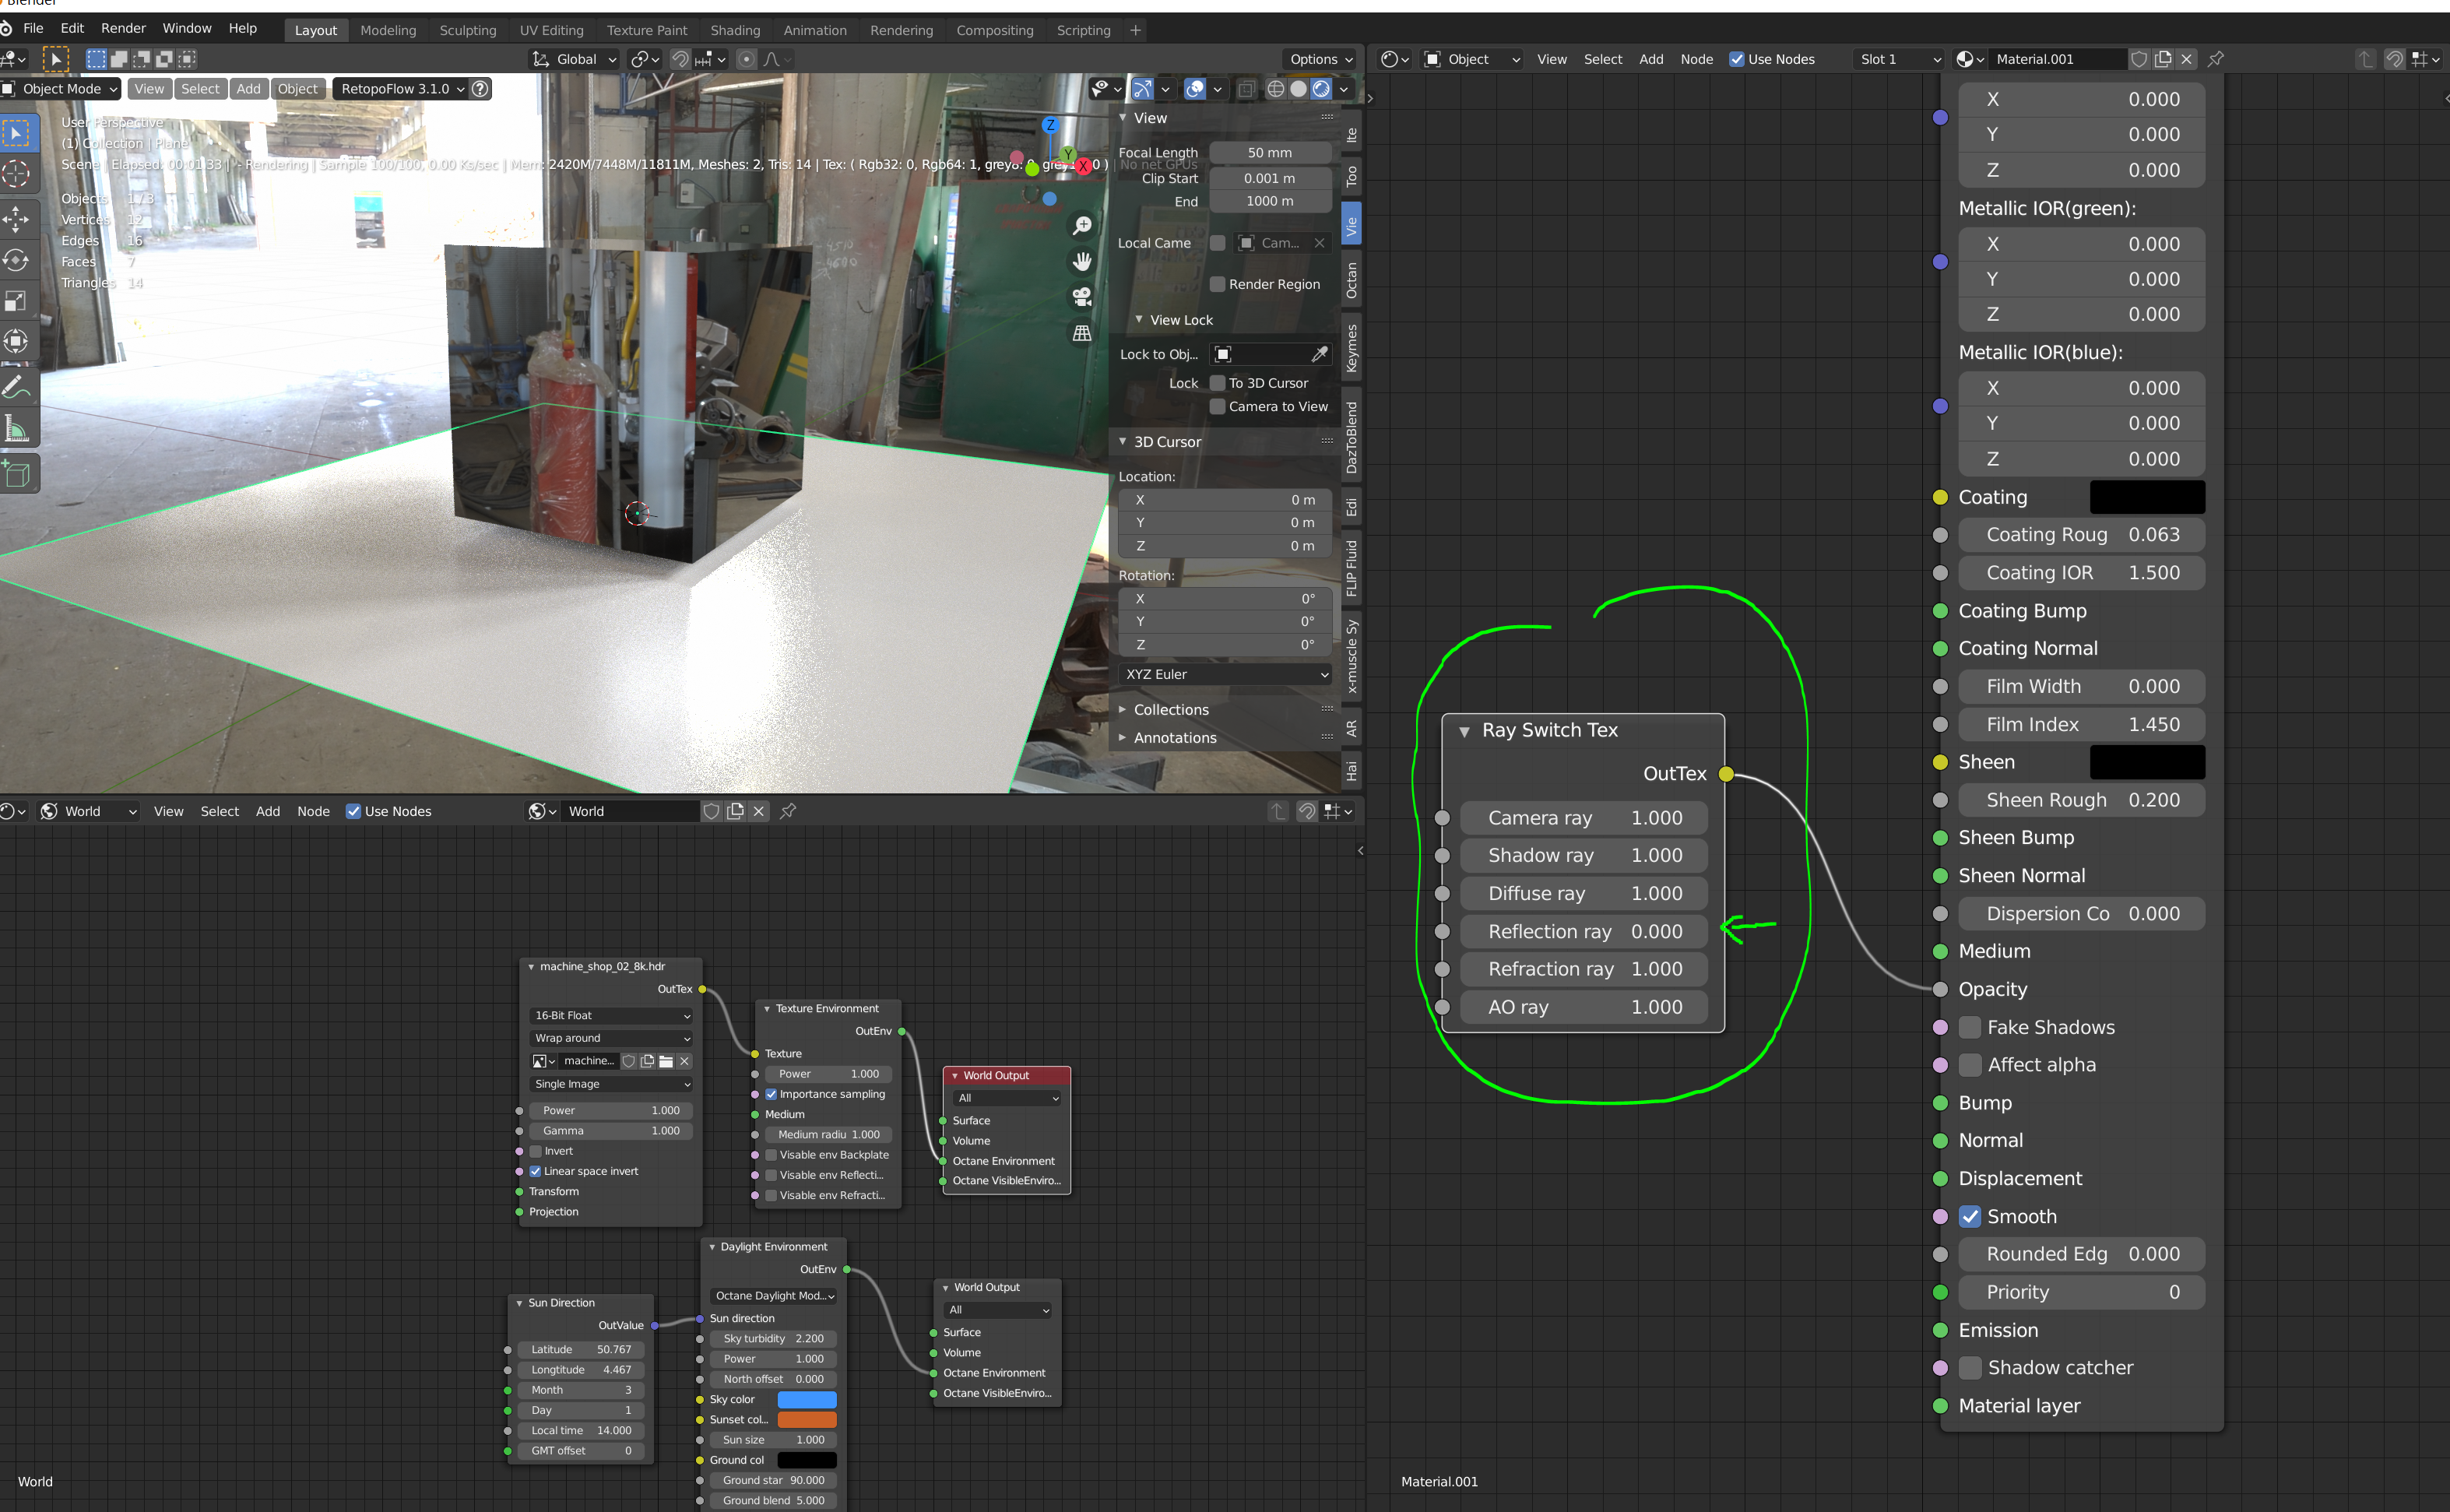
Task: Select the Rotate tool in left toolbar
Action: point(17,259)
